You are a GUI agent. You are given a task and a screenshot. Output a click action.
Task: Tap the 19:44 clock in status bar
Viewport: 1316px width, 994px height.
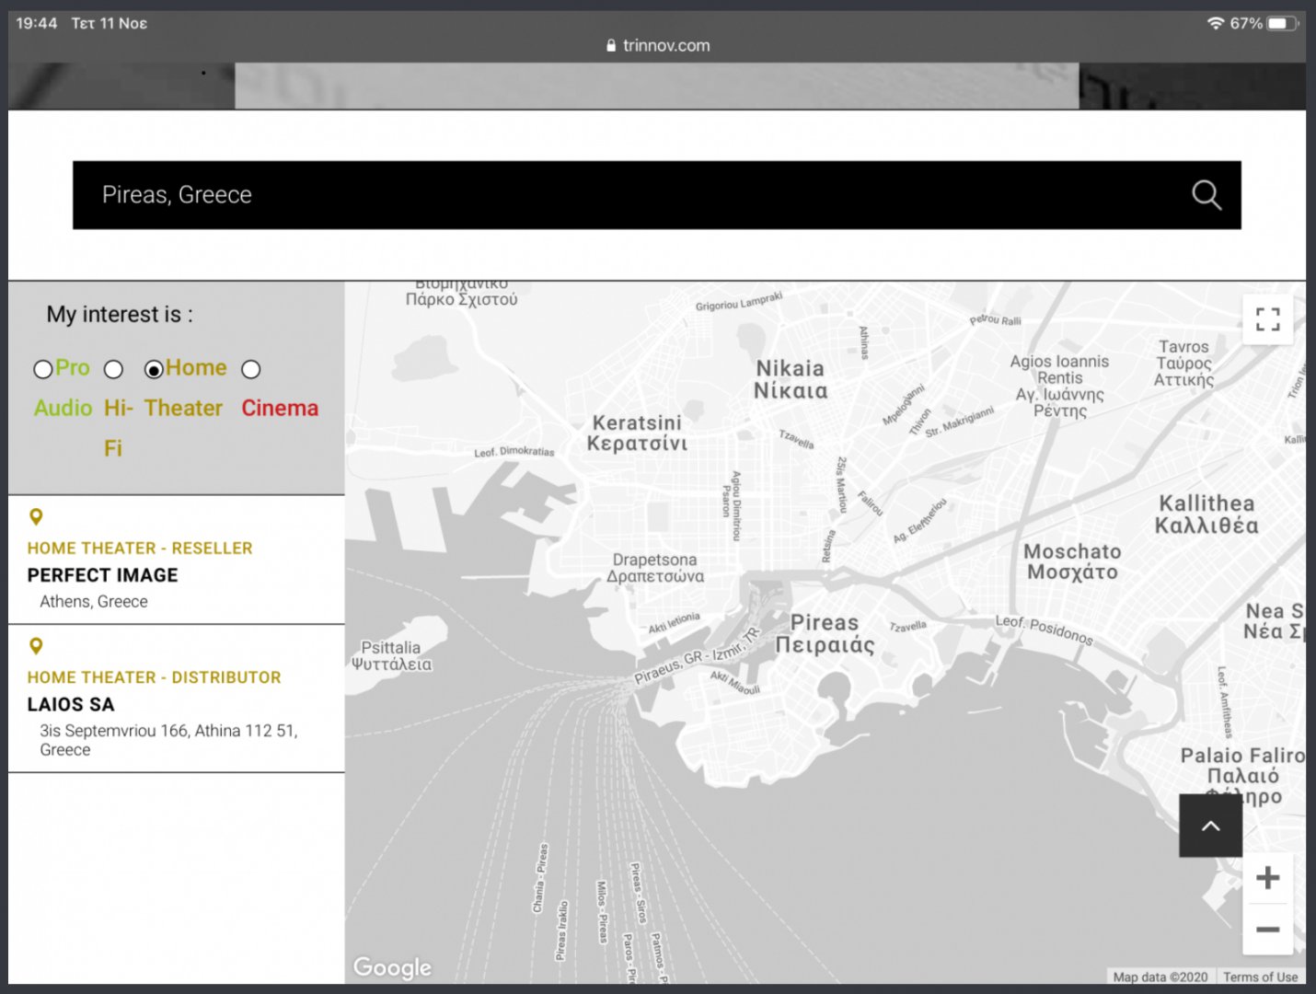pos(37,23)
